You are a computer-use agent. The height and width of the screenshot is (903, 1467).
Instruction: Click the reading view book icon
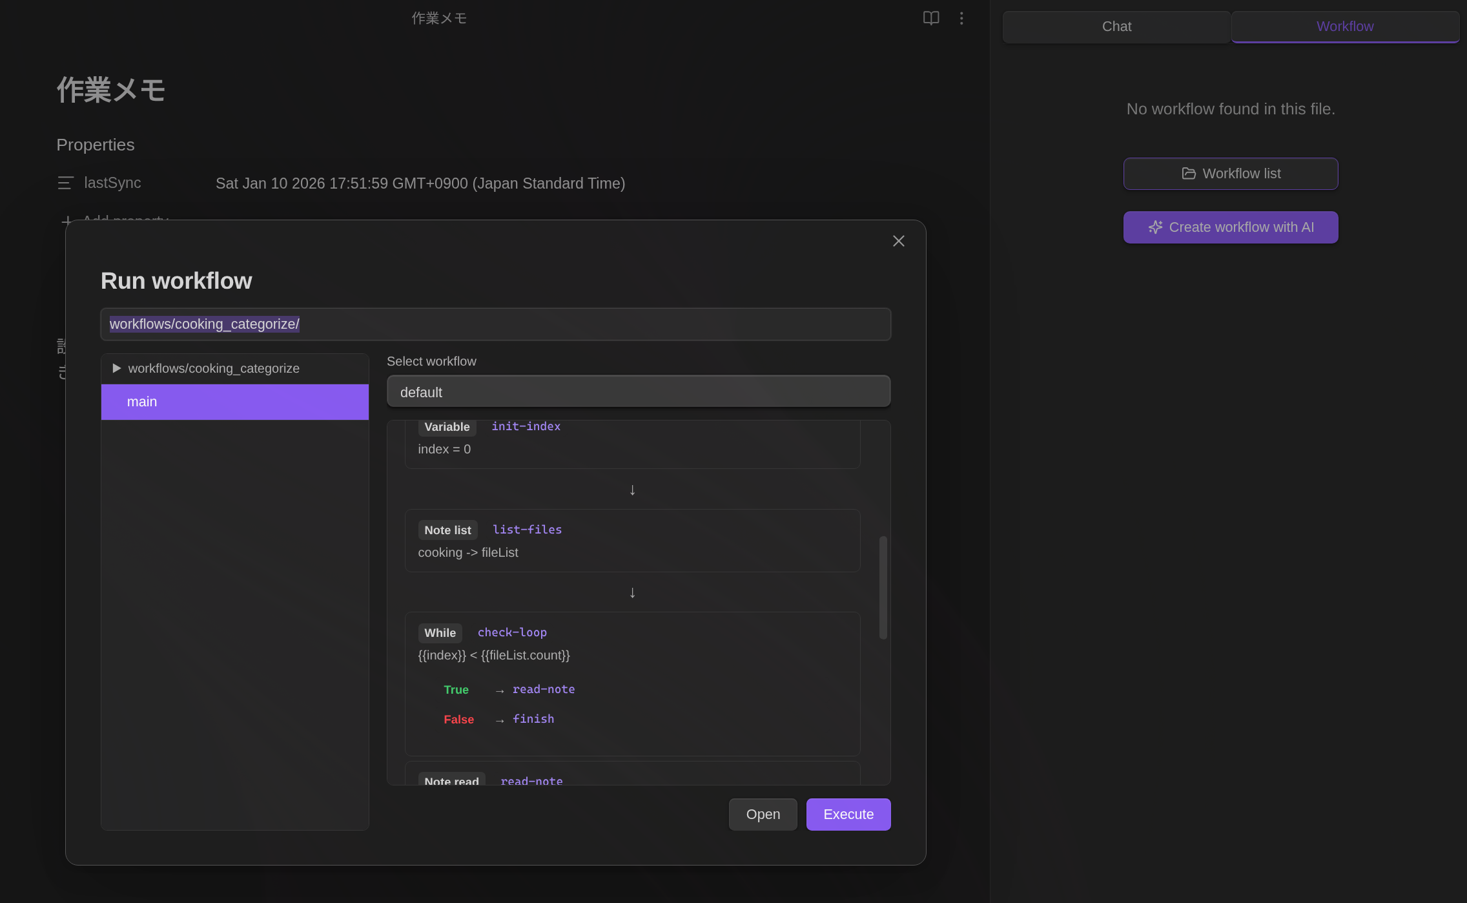click(930, 18)
